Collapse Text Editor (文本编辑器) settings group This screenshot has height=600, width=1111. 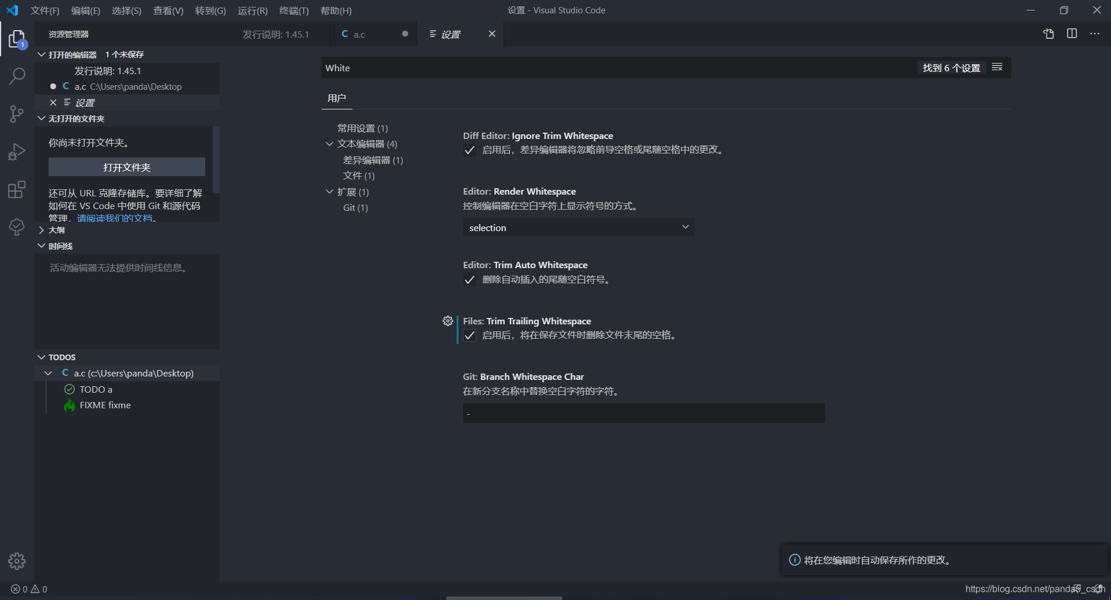(x=329, y=144)
